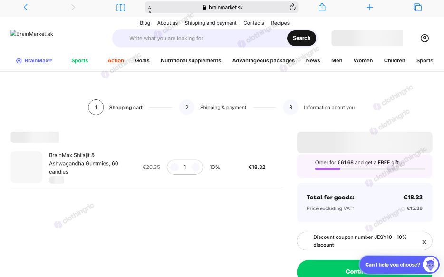Tap Safari's forward arrow
This screenshot has width=444, height=277.
[73, 7]
